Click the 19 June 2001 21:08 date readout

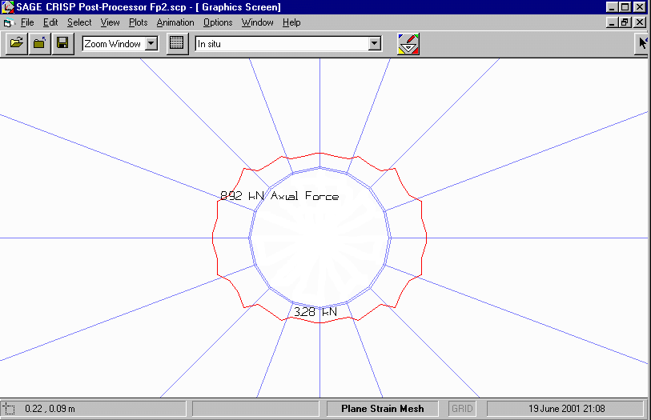click(566, 409)
